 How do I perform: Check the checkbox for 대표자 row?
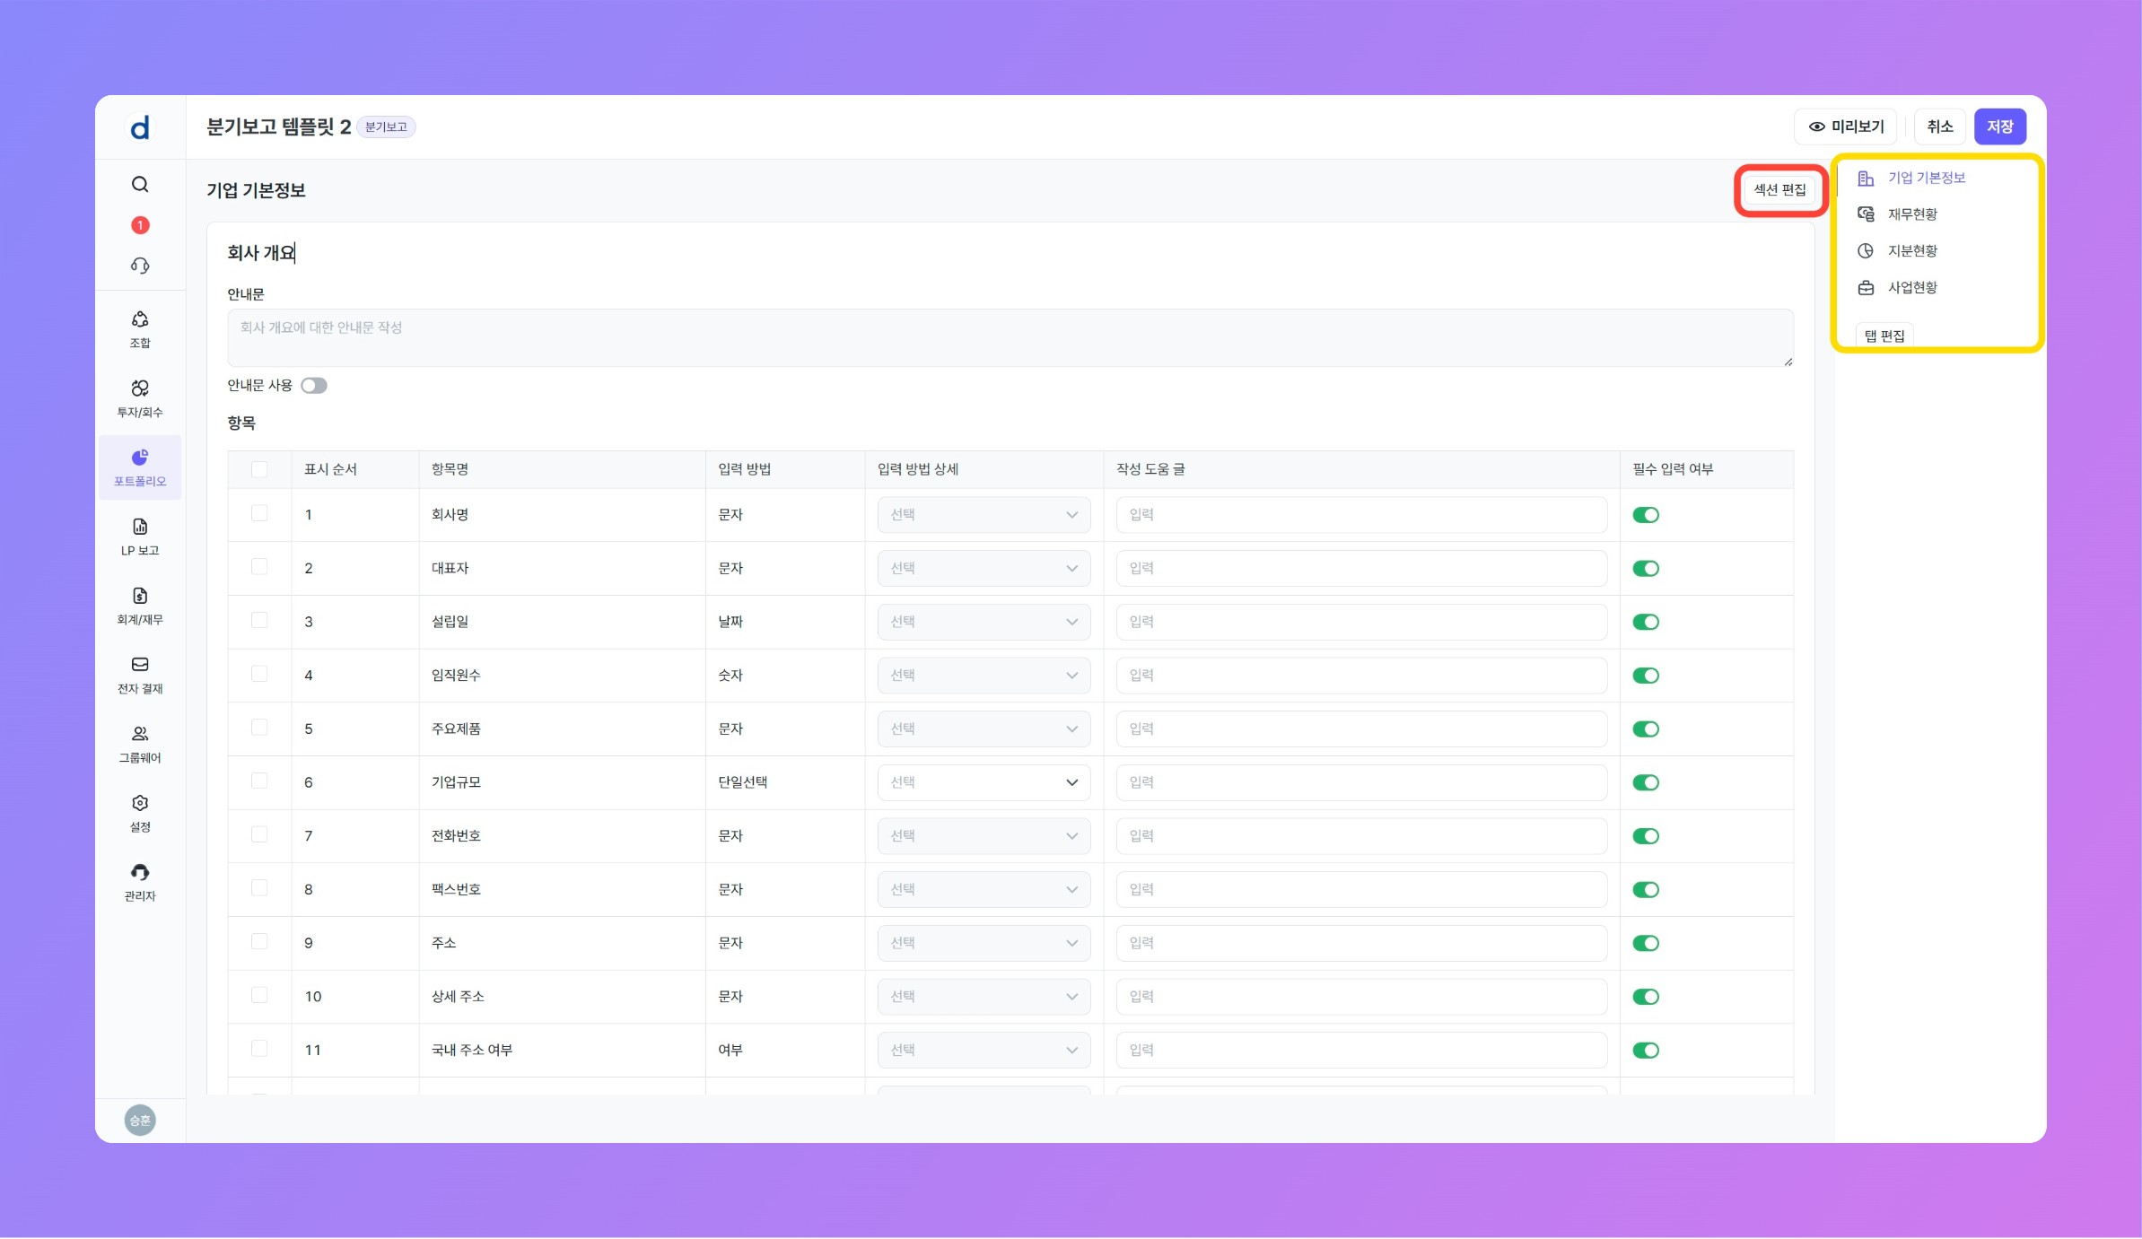(x=259, y=567)
